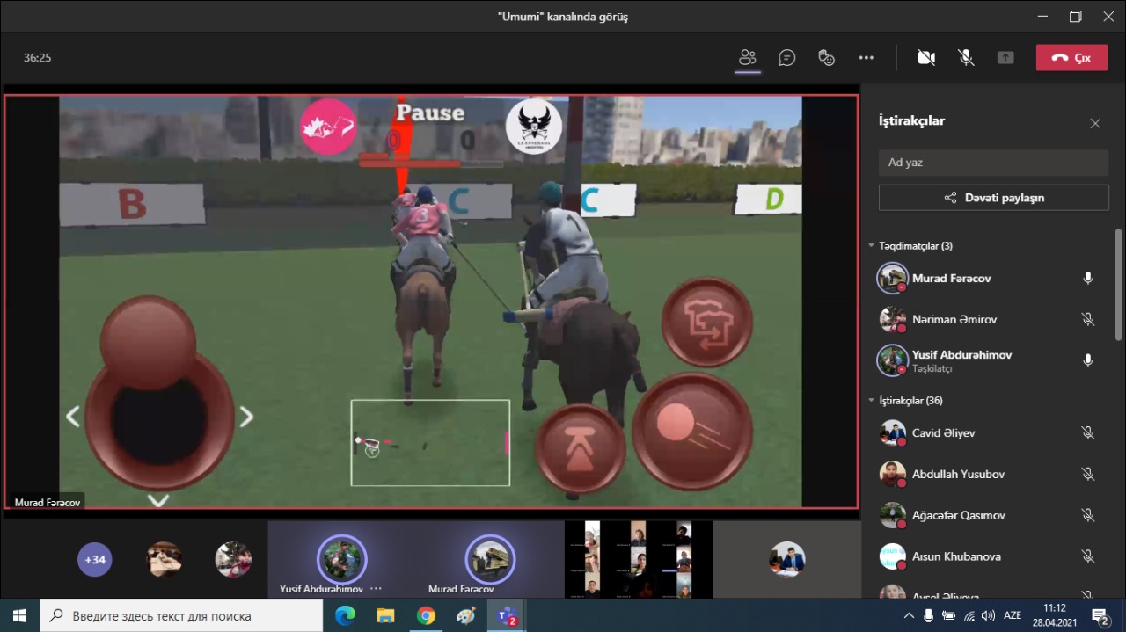1126x632 pixels.
Task: Open the reactions and raise hand icon
Action: pos(826,58)
